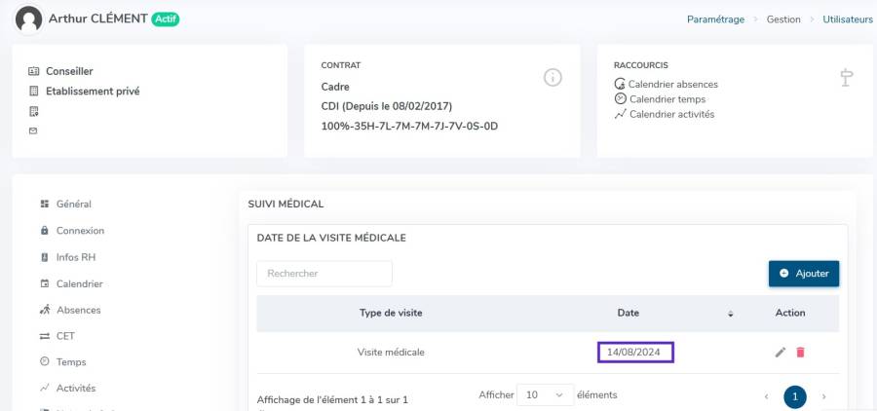Image resolution: width=877 pixels, height=411 pixels.
Task: Open the CET section in sidebar
Action: 65,336
